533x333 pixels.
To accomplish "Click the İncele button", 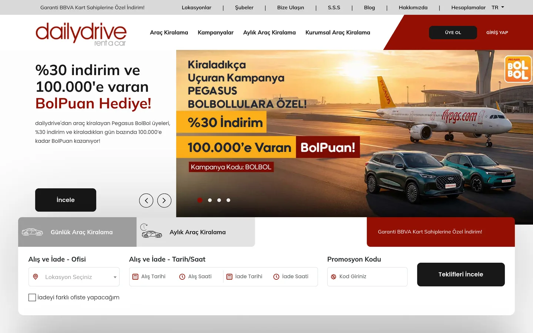I will point(66,200).
